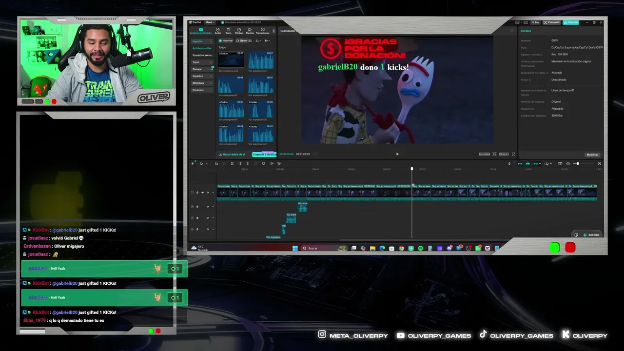Viewport: 624px width, 351px height.
Task: Expand the Tuyos section in sidebar
Action: click(x=202, y=62)
